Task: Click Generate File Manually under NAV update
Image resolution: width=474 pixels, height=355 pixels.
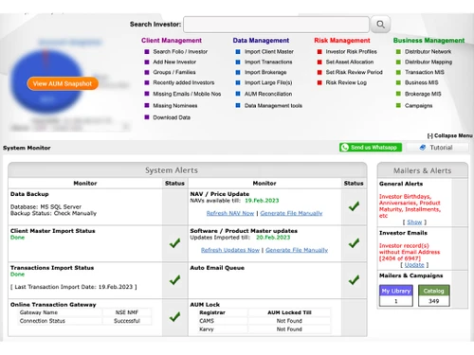Action: [x=291, y=213]
